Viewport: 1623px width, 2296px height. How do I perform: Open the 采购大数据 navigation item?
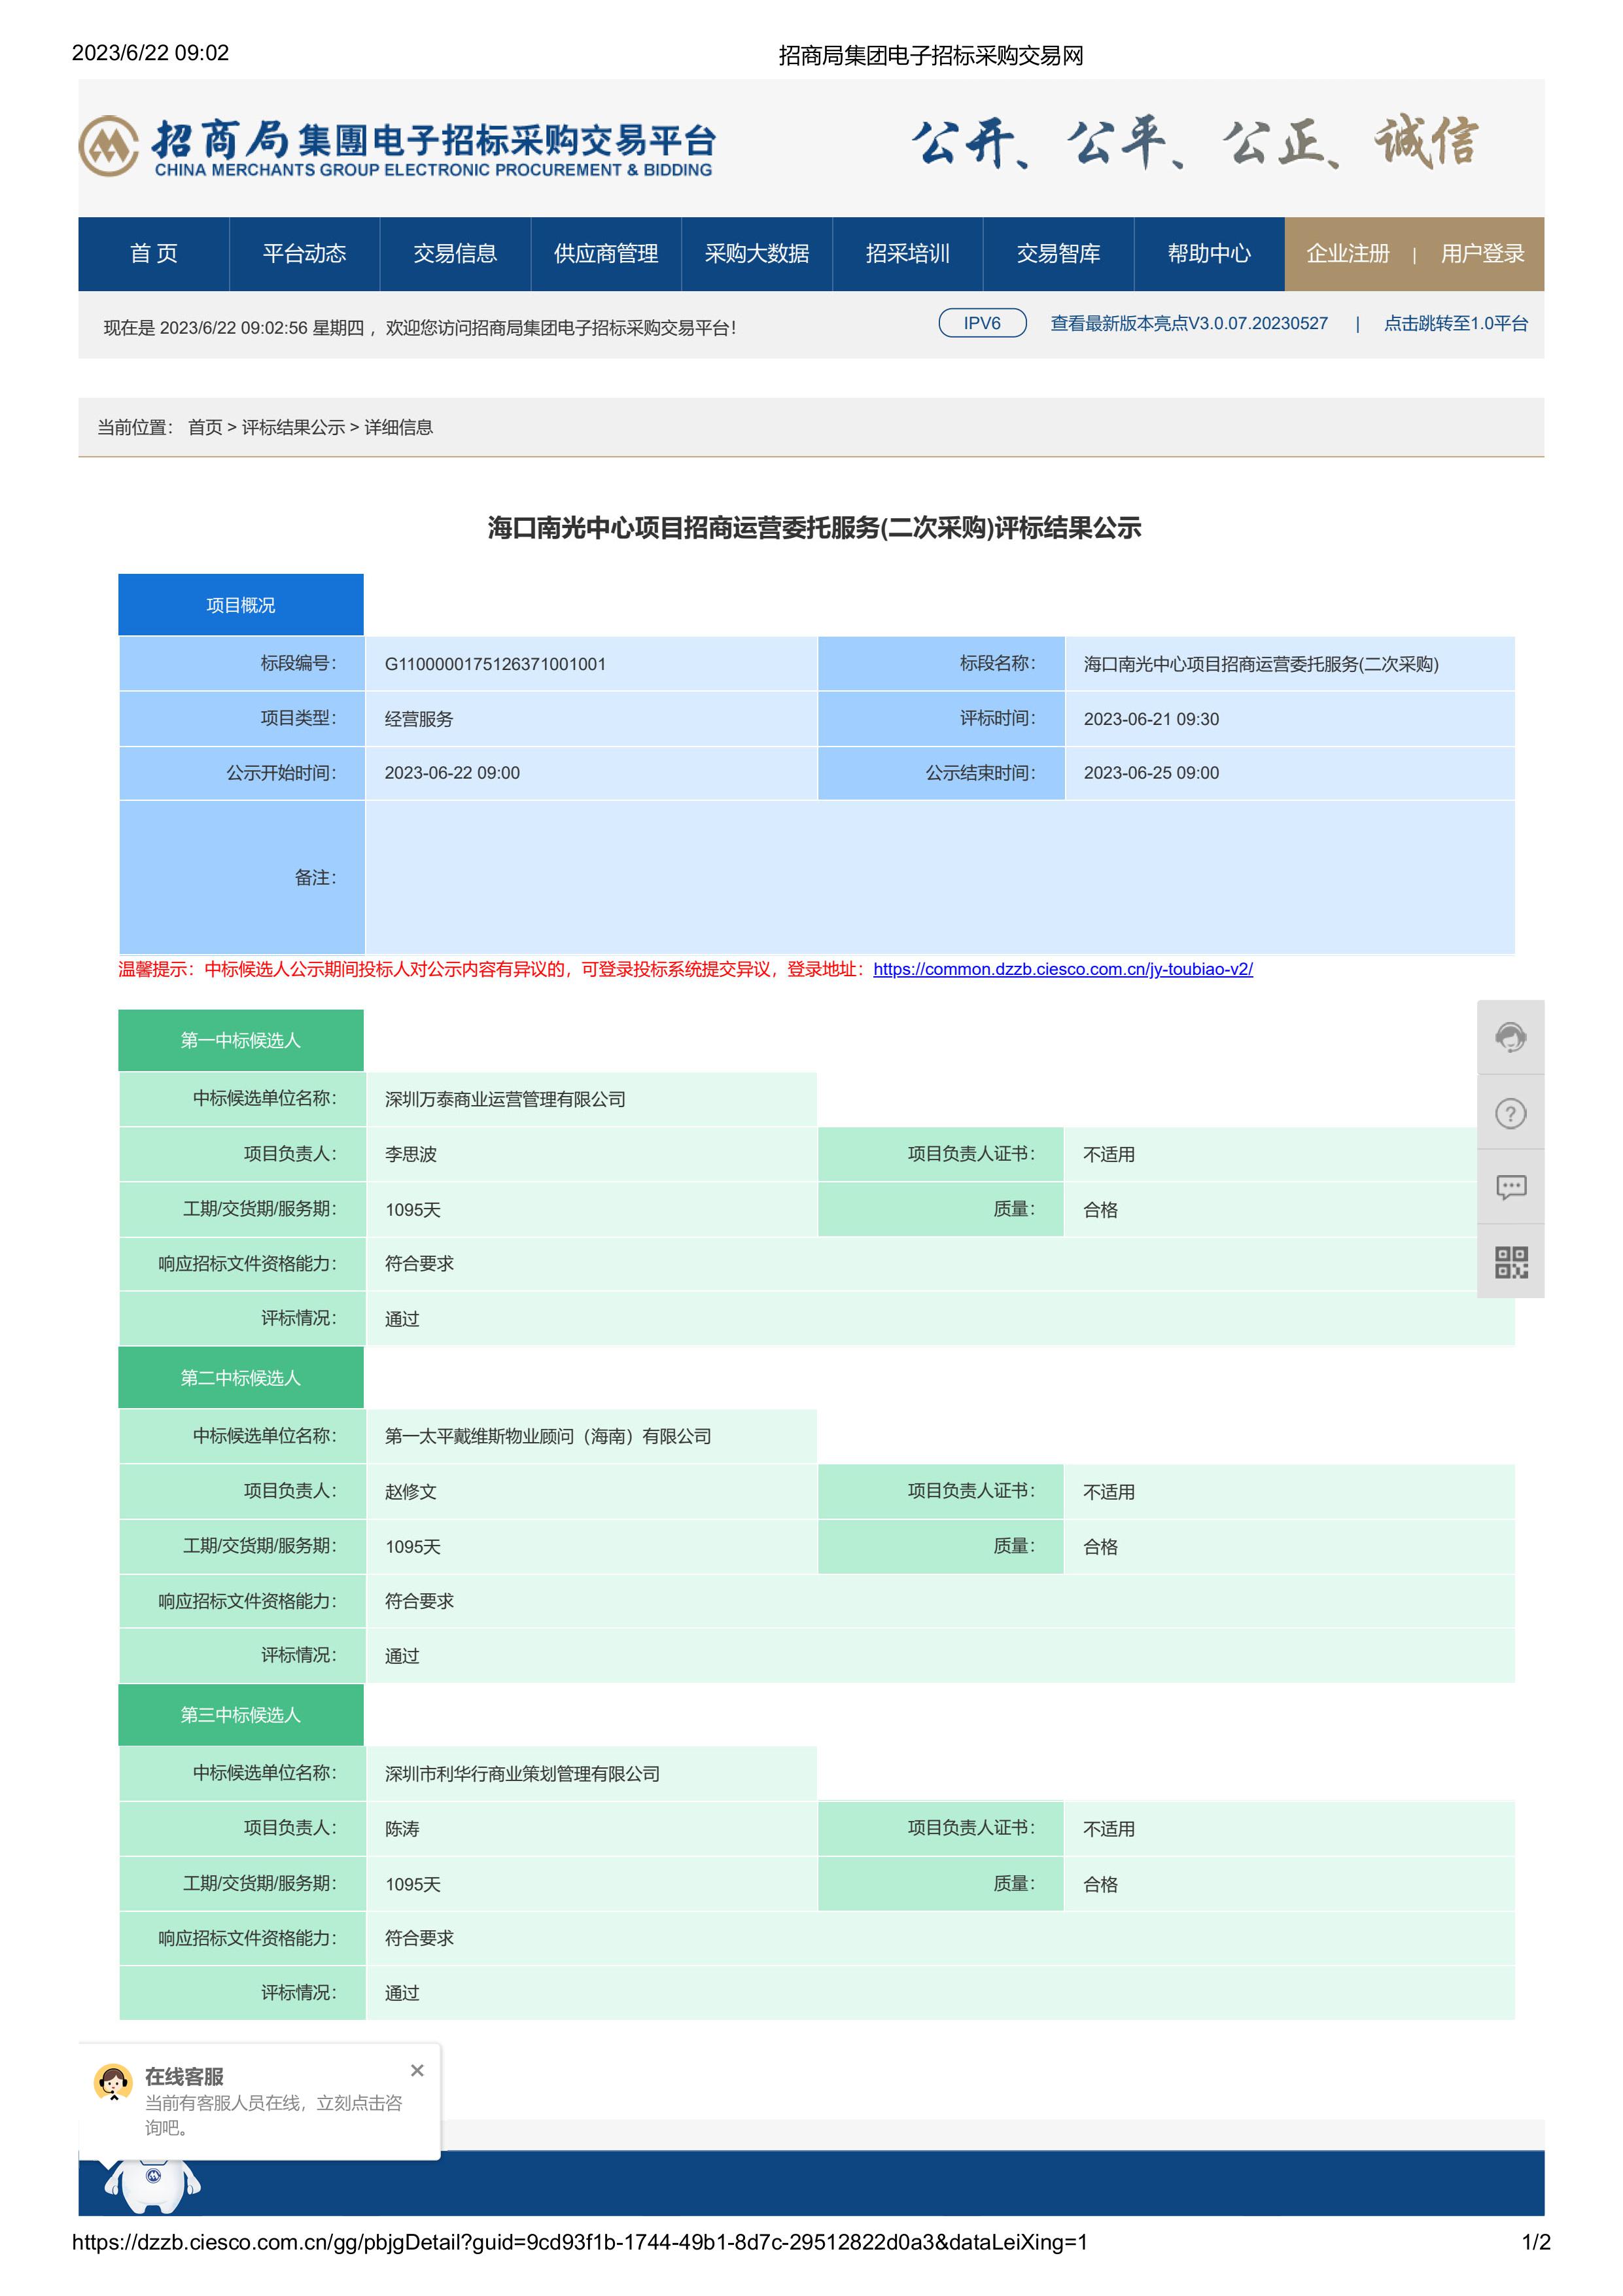click(757, 254)
